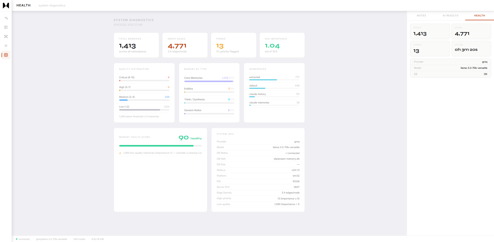
Task: Switch to the AI RESULTS tab
Action: [450, 16]
